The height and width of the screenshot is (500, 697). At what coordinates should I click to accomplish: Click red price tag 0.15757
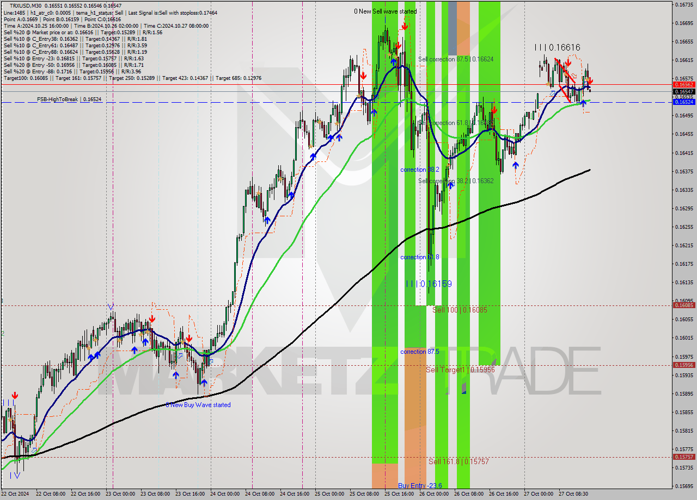[684, 457]
